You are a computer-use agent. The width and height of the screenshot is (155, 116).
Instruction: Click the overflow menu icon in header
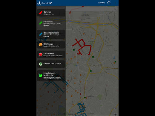click(115, 3)
